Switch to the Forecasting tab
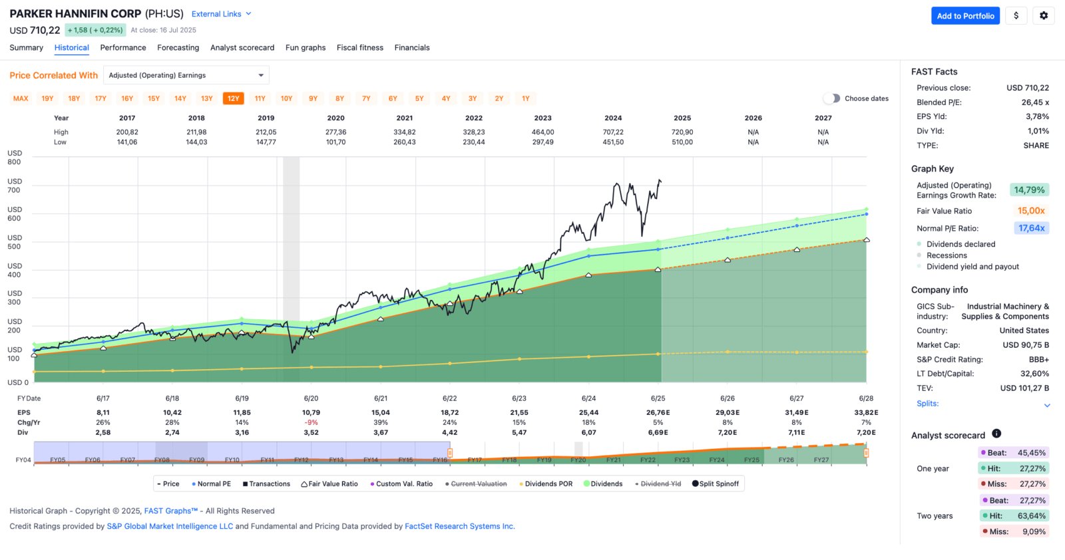The width and height of the screenshot is (1065, 560). [178, 48]
